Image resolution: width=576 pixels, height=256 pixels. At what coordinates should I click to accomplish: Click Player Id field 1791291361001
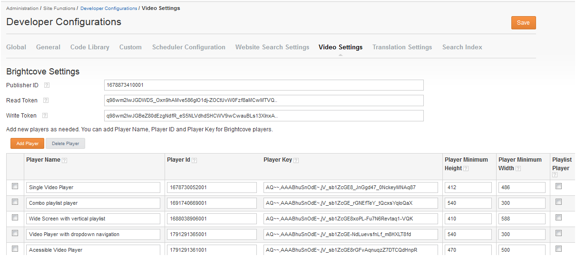pos(211,250)
